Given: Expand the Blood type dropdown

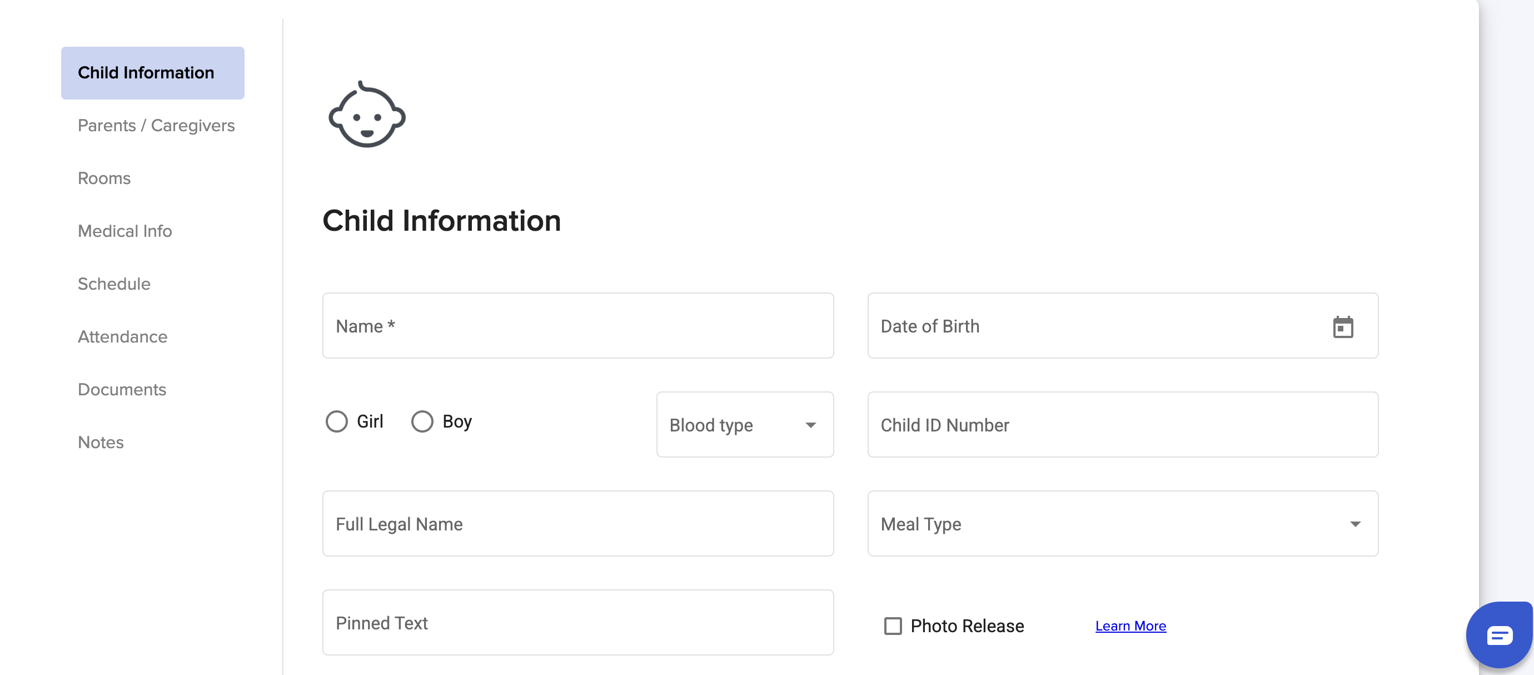Looking at the screenshot, I should 744,425.
